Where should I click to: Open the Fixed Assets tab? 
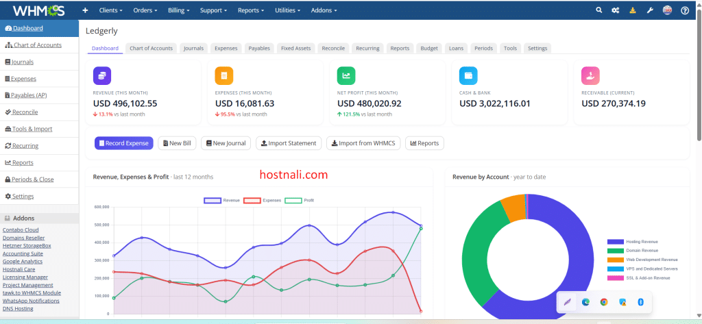[x=295, y=49]
